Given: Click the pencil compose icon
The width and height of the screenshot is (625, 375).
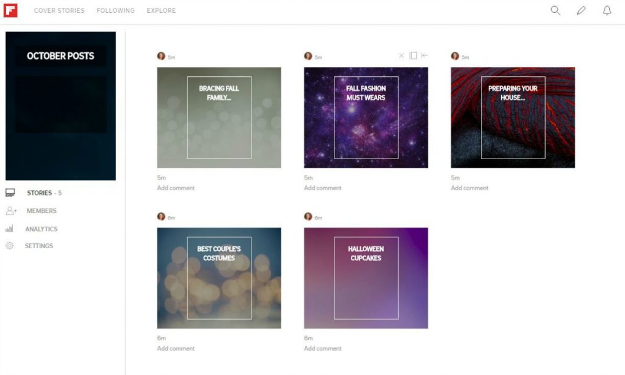Looking at the screenshot, I should tap(581, 10).
